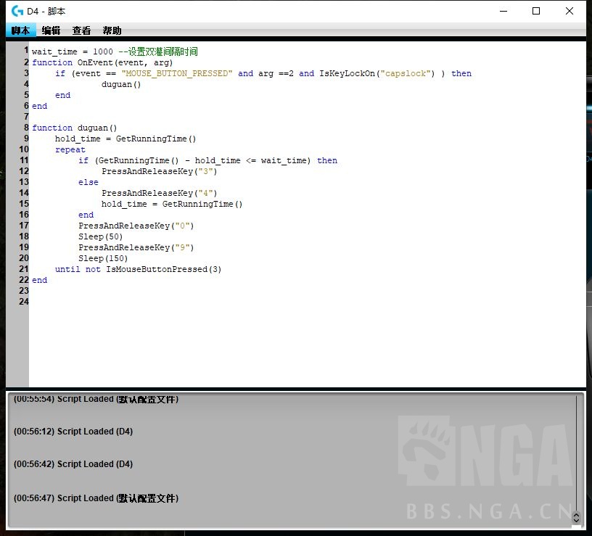
Task: Click the (00:56:12) Script Loaded (D4) log entry
Action: click(x=73, y=432)
